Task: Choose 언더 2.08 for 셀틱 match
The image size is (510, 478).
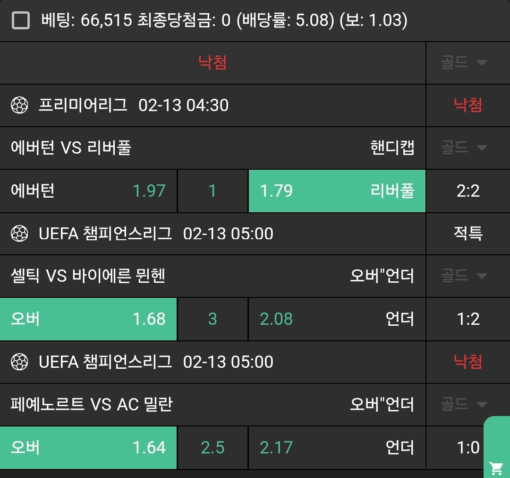Action: (x=337, y=319)
